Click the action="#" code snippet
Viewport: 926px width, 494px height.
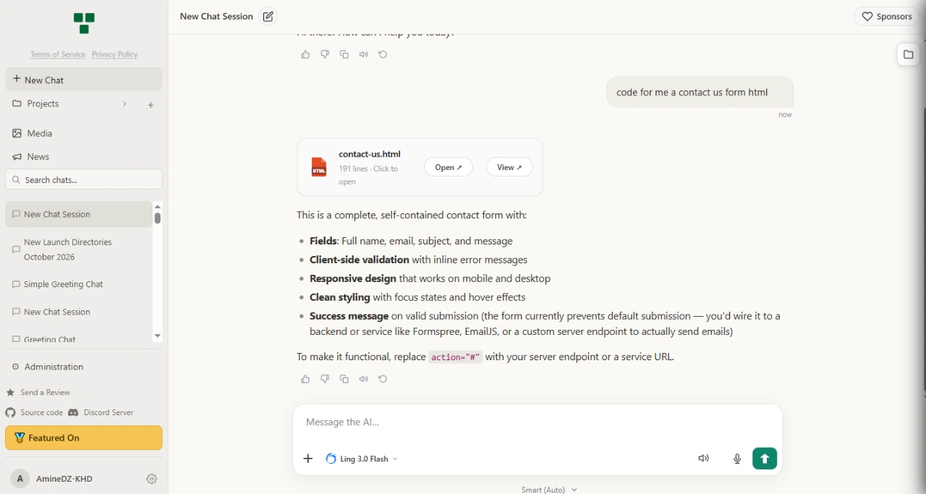tap(456, 357)
